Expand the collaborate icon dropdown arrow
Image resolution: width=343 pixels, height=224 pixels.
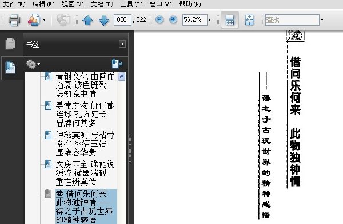(45, 20)
